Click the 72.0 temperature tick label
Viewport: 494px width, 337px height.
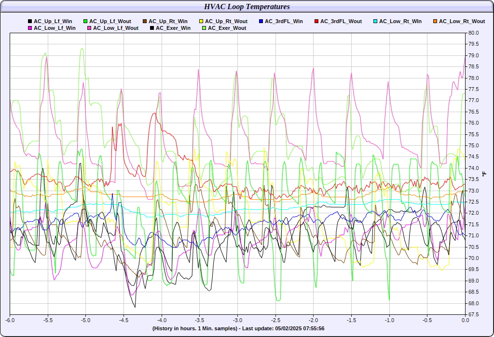(x=474, y=213)
